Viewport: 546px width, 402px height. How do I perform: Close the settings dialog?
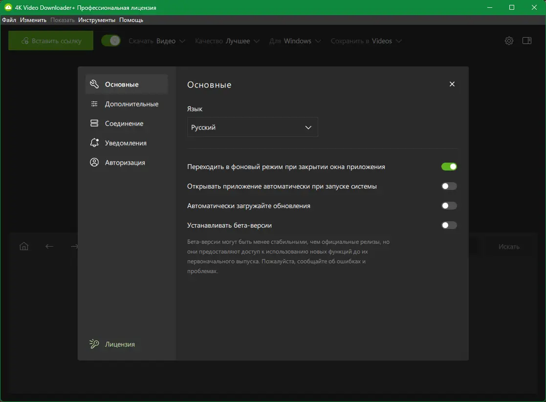tap(452, 84)
